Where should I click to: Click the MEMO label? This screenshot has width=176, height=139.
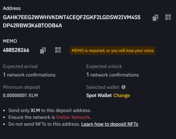[10, 41]
